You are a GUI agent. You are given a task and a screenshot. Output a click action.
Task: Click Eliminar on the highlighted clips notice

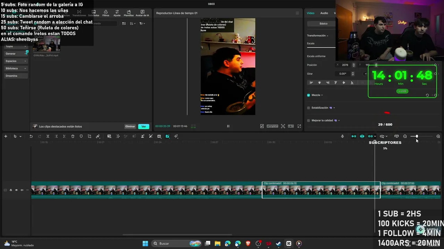130,127
